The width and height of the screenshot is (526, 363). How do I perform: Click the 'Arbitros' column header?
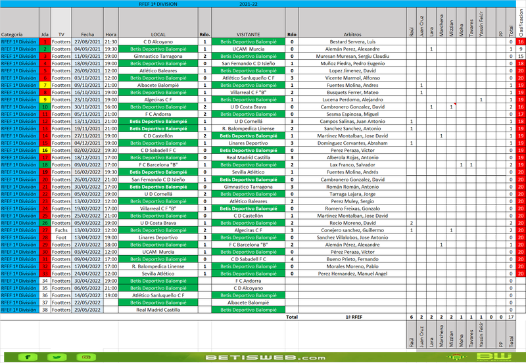(x=352, y=22)
